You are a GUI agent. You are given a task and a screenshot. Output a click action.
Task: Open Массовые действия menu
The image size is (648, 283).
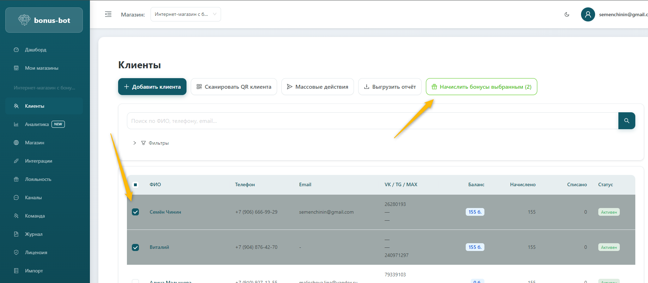[x=317, y=87]
